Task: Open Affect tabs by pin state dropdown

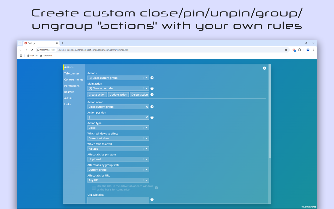Action: click(118, 159)
